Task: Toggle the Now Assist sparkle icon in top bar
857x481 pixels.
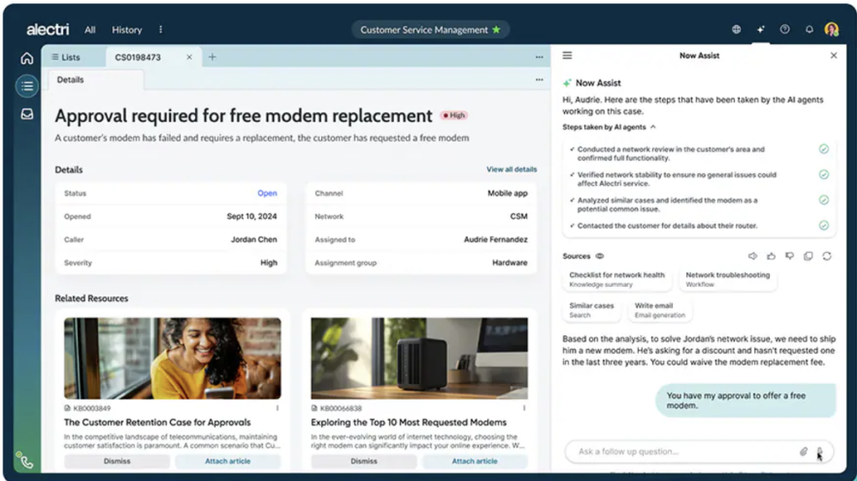Action: 760,29
